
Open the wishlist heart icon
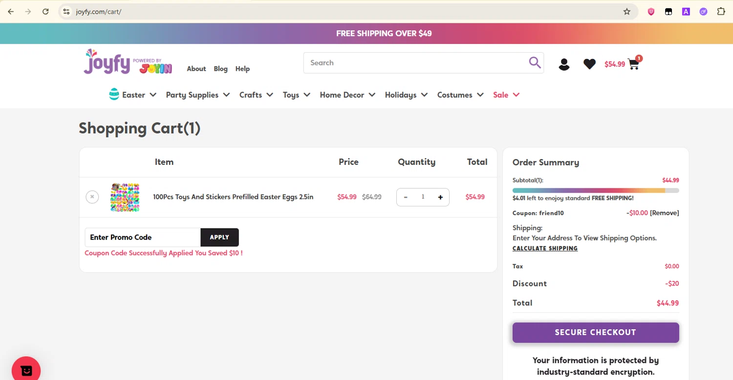click(x=589, y=64)
